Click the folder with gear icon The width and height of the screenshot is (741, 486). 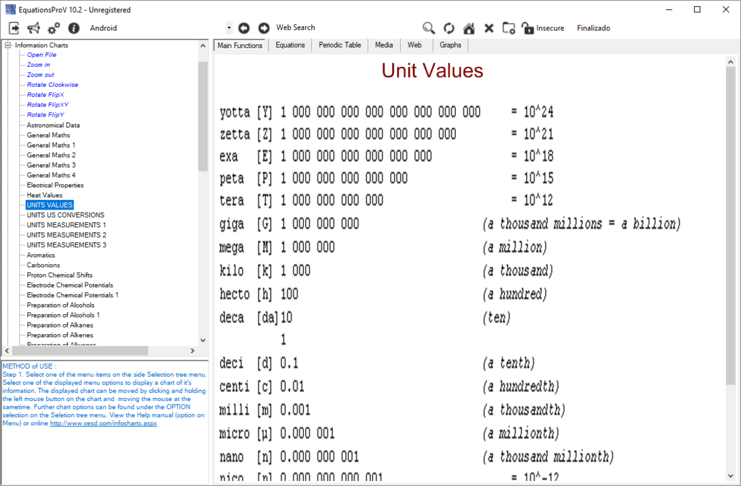[509, 28]
